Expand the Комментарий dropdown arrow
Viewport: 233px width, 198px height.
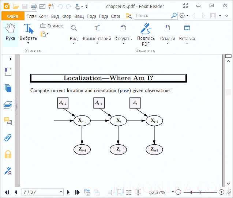97,43
